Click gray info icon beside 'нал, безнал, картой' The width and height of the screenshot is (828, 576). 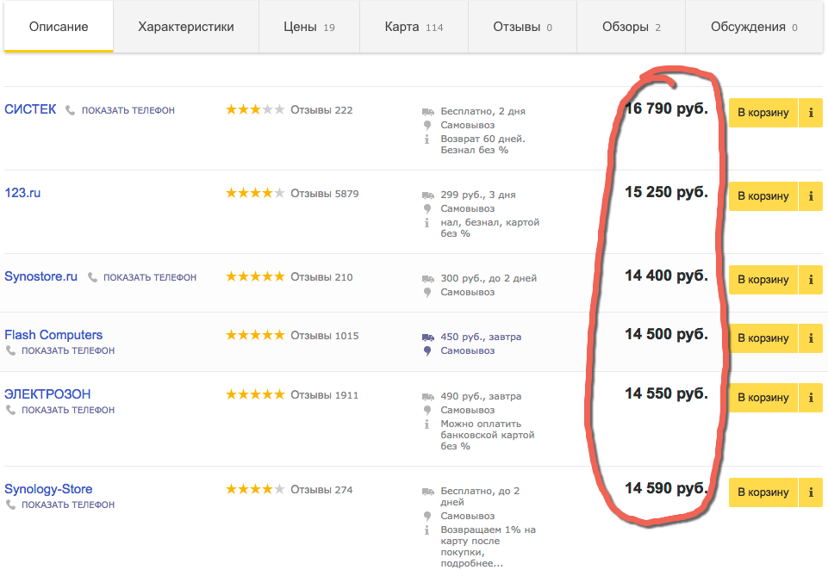[426, 223]
